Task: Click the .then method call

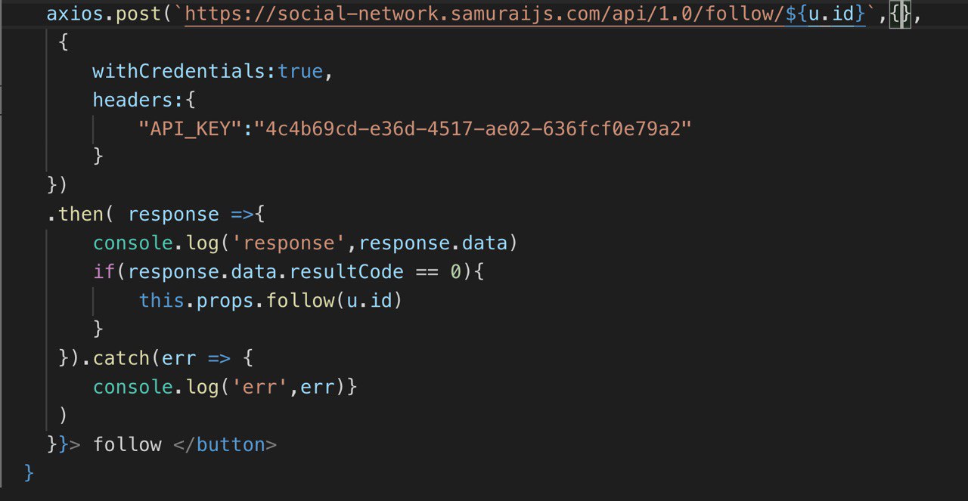Action: (81, 215)
